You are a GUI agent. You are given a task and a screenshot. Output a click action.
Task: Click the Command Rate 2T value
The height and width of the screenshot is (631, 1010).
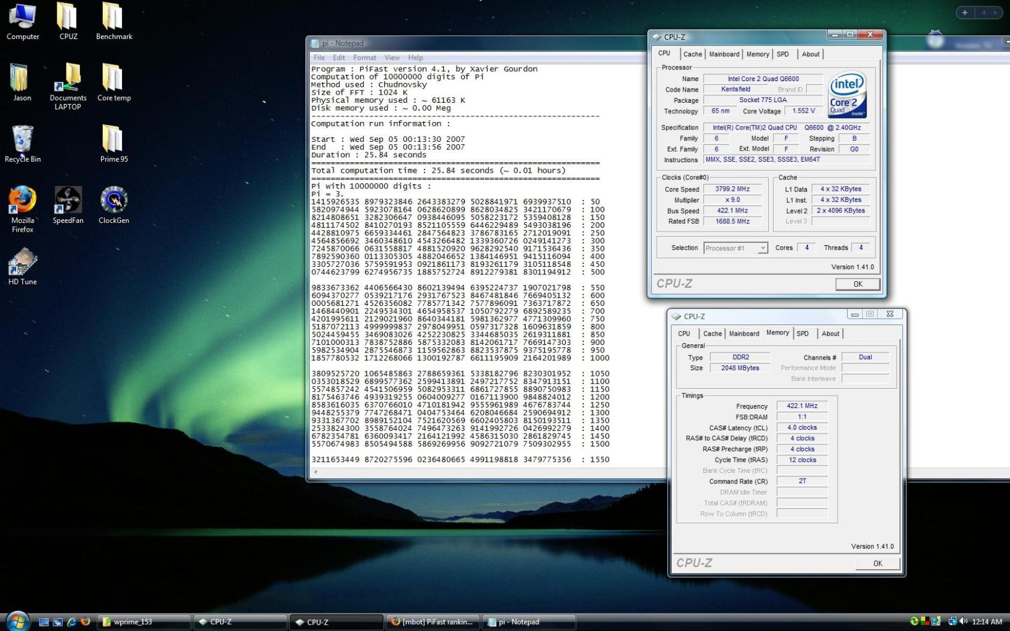[802, 481]
